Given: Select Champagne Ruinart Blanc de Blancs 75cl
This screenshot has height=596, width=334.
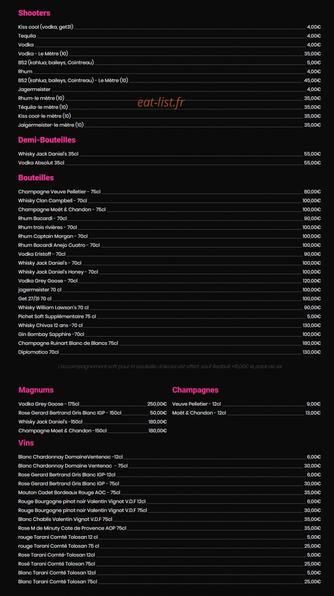Looking at the screenshot, I should click(x=169, y=343).
